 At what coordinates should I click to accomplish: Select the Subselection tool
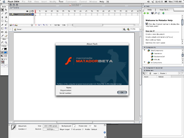point(6,10)
